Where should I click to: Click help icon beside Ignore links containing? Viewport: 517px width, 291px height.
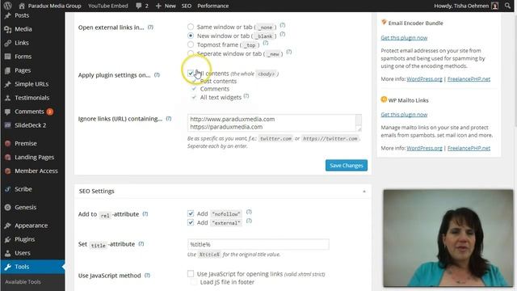pos(169,119)
